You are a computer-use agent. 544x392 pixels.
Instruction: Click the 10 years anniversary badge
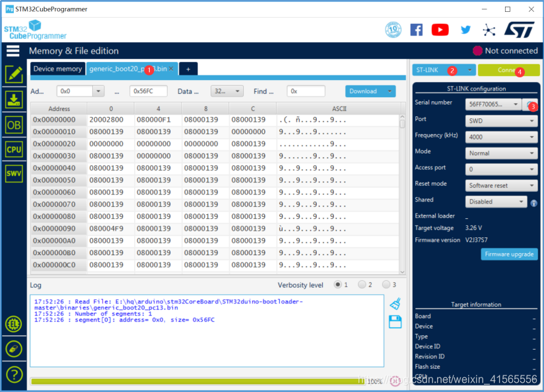point(393,30)
